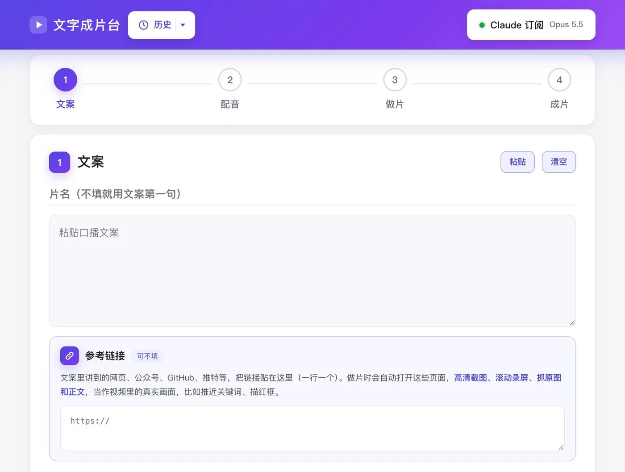Click the green status dot beside Claude 订阅
Screen dimensions: 625x472
point(482,25)
